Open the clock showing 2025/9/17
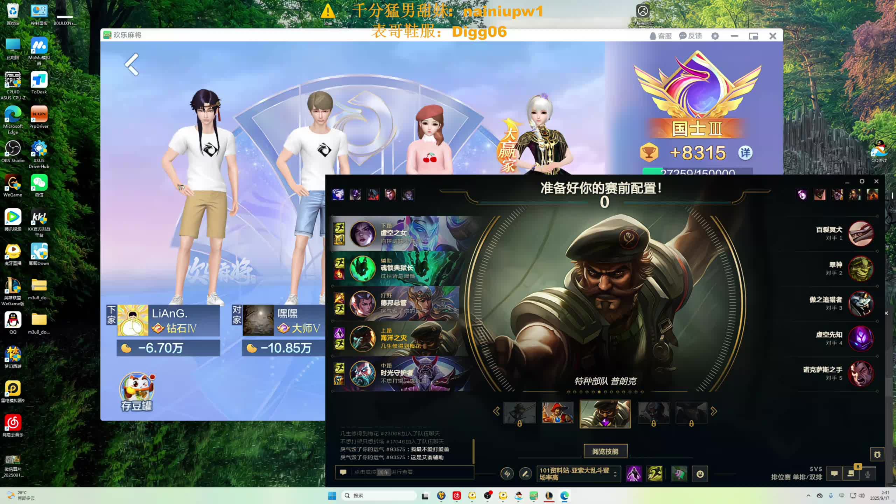 click(x=880, y=496)
